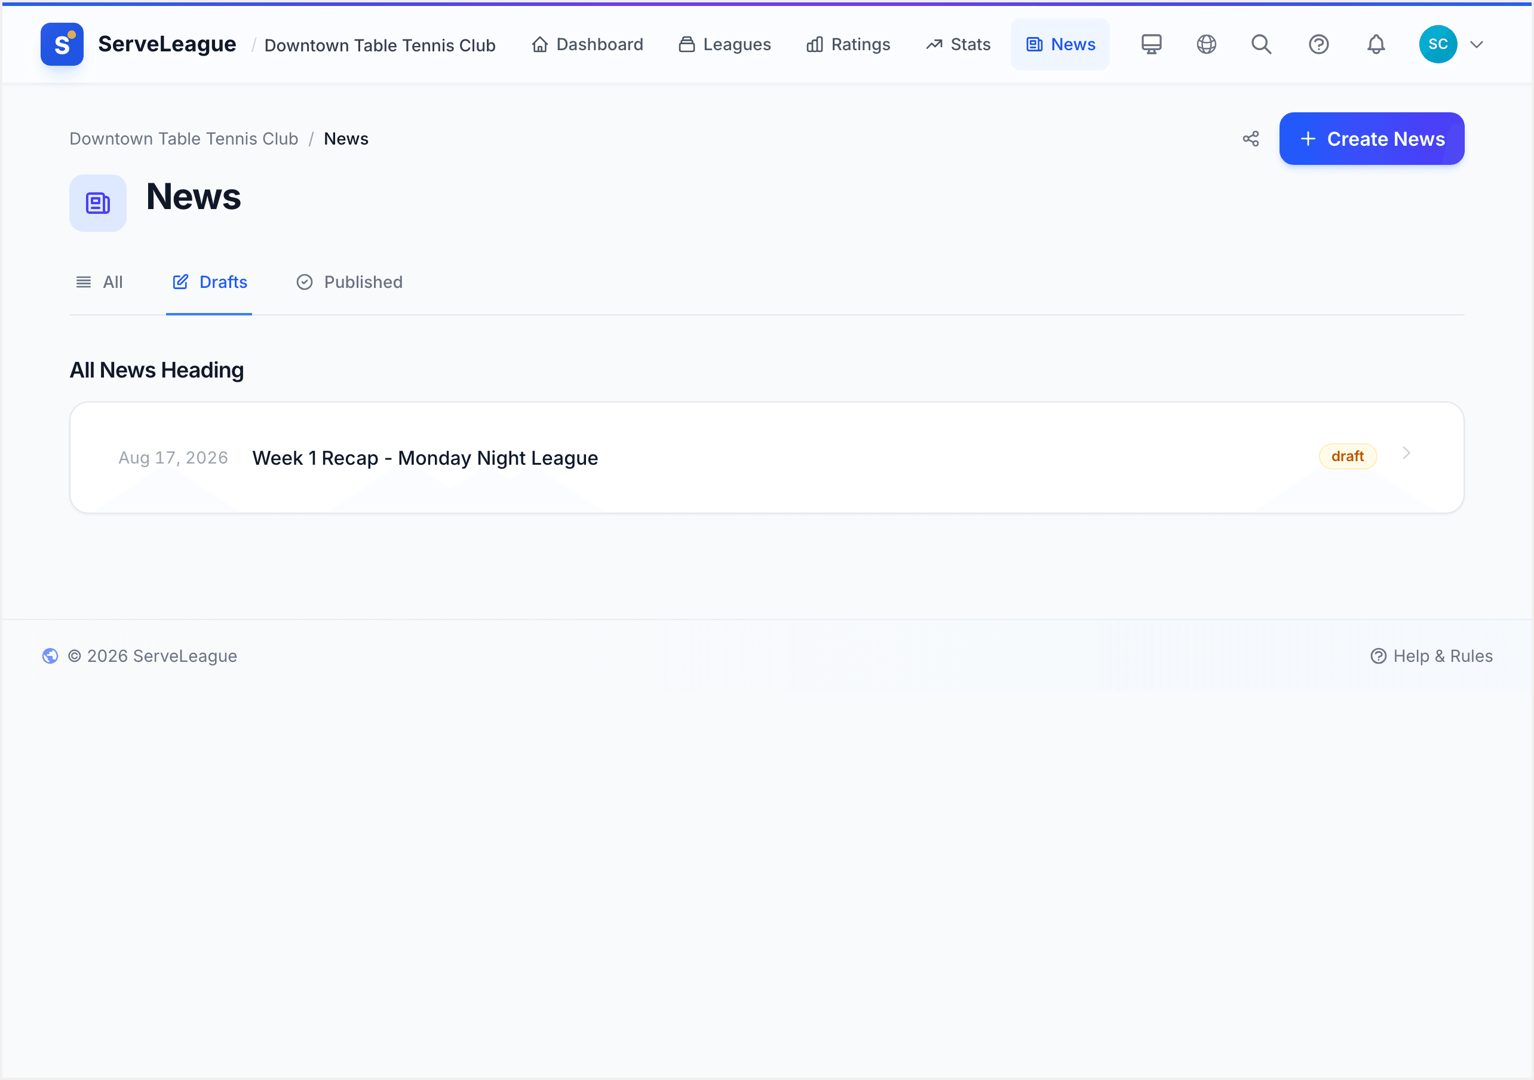Switch to the All tab
This screenshot has width=1534, height=1080.
tap(100, 282)
